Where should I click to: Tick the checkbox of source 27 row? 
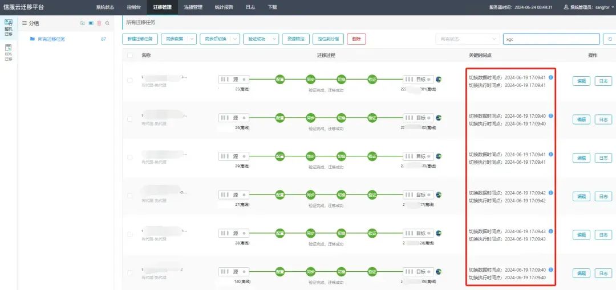(x=130, y=196)
